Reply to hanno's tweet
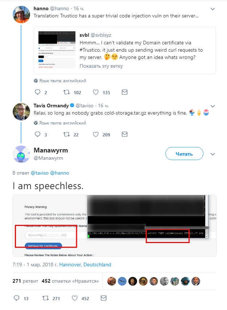Screen dimensions: 227x310 [38, 92]
